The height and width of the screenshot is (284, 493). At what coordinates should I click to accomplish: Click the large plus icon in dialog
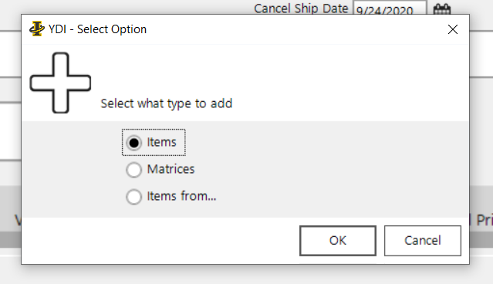pyautogui.click(x=60, y=83)
